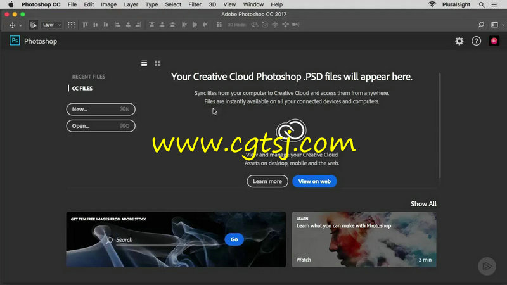Image resolution: width=507 pixels, height=285 pixels.
Task: Open the Window menu
Action: click(253, 4)
